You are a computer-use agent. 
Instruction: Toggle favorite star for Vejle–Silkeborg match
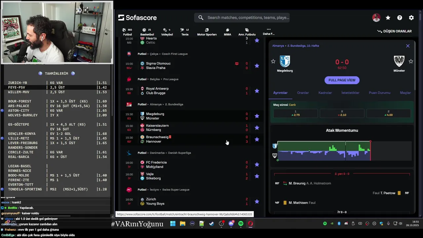point(257,176)
